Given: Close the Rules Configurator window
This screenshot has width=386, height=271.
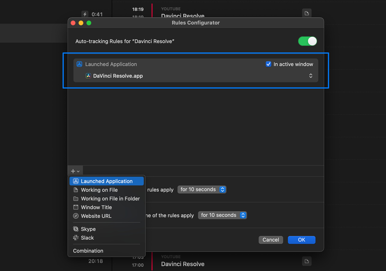Looking at the screenshot, I should 73,23.
